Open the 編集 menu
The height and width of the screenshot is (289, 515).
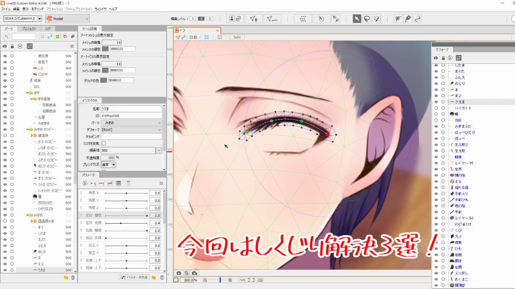pyautogui.click(x=16, y=9)
